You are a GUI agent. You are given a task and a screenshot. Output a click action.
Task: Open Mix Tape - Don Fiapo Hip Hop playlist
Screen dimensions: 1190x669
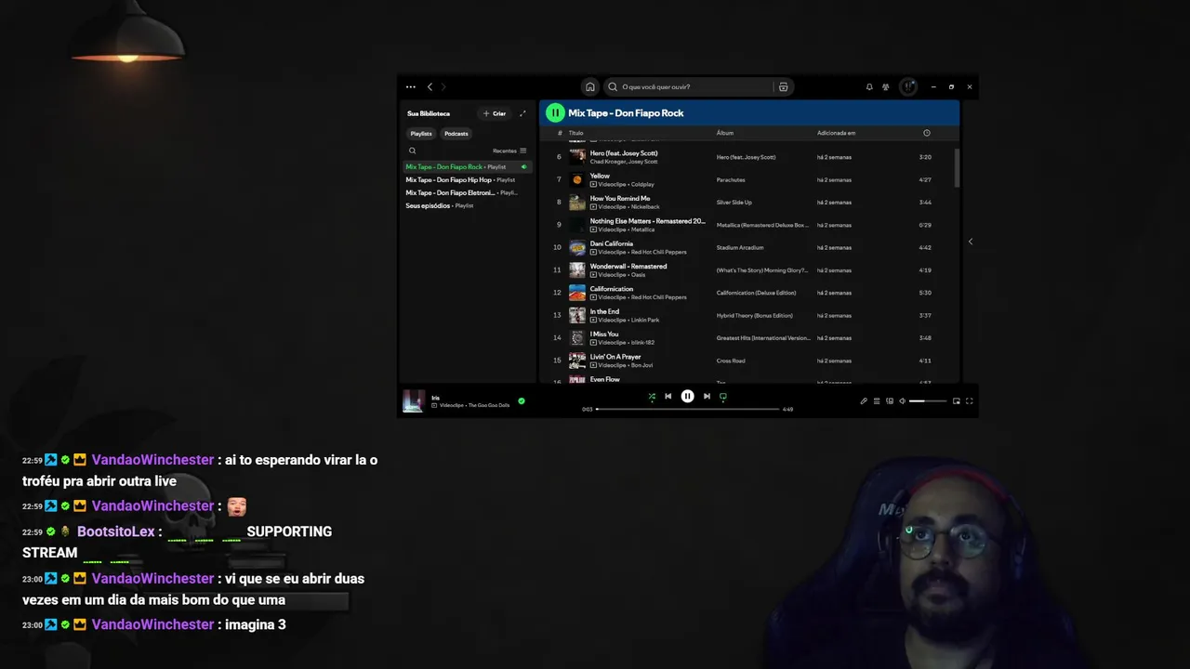(x=467, y=180)
